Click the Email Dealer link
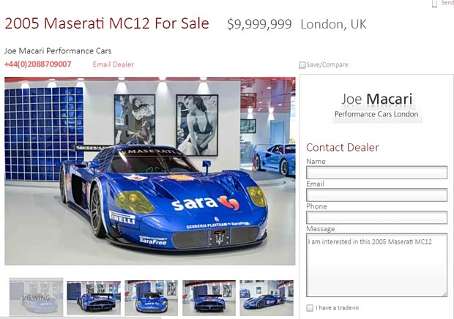Viewport: 454px width, 319px height. coord(113,64)
